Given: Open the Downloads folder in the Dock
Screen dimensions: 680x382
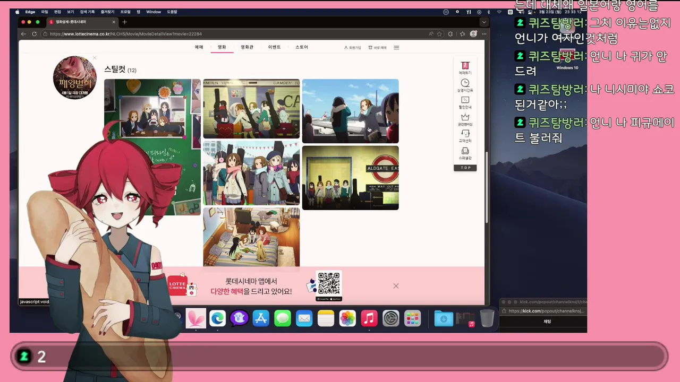Looking at the screenshot, I should 444,318.
